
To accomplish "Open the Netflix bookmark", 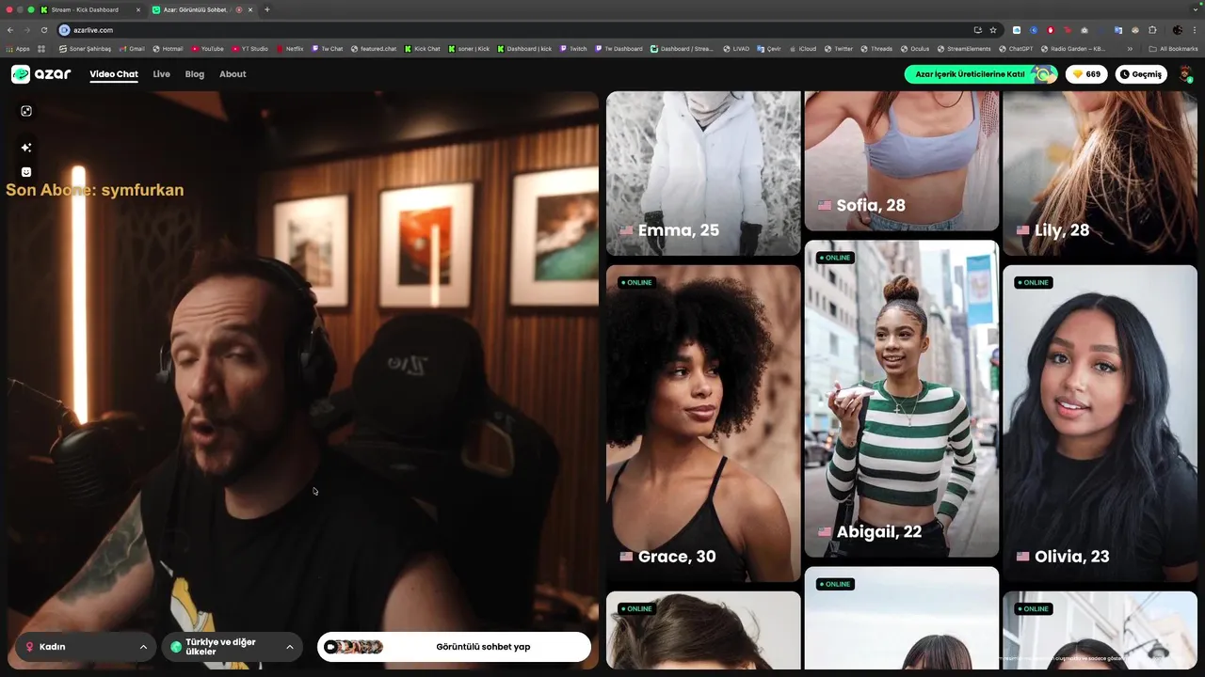I will [x=290, y=49].
